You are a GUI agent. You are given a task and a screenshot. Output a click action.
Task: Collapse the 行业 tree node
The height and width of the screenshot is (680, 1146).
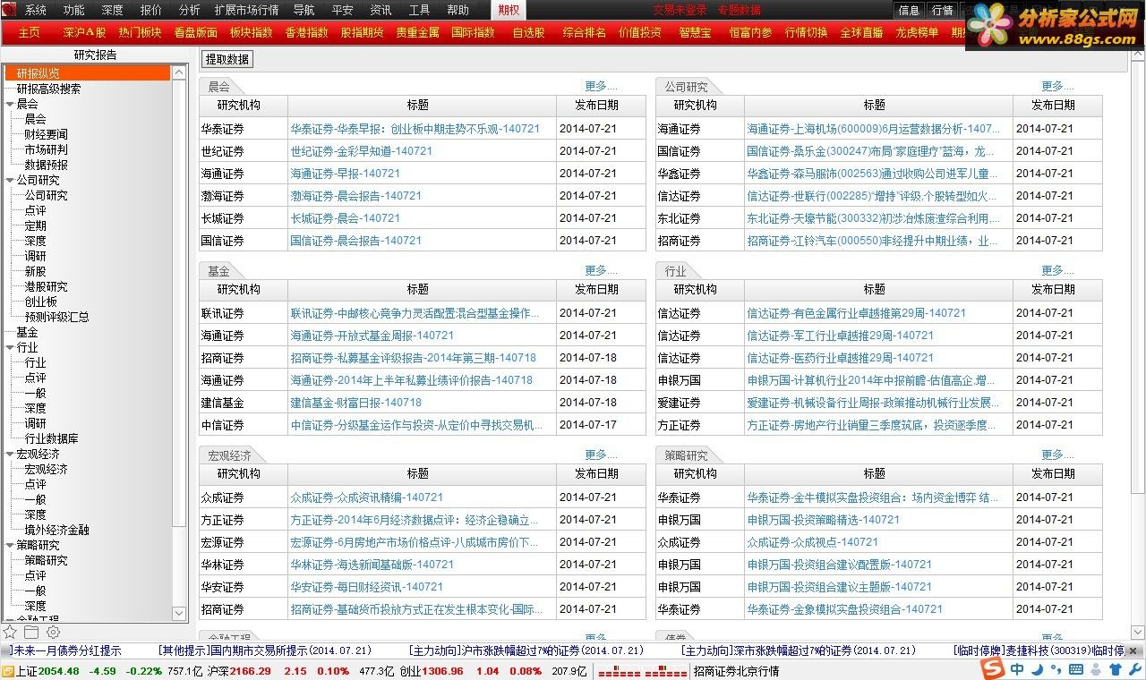[9, 347]
